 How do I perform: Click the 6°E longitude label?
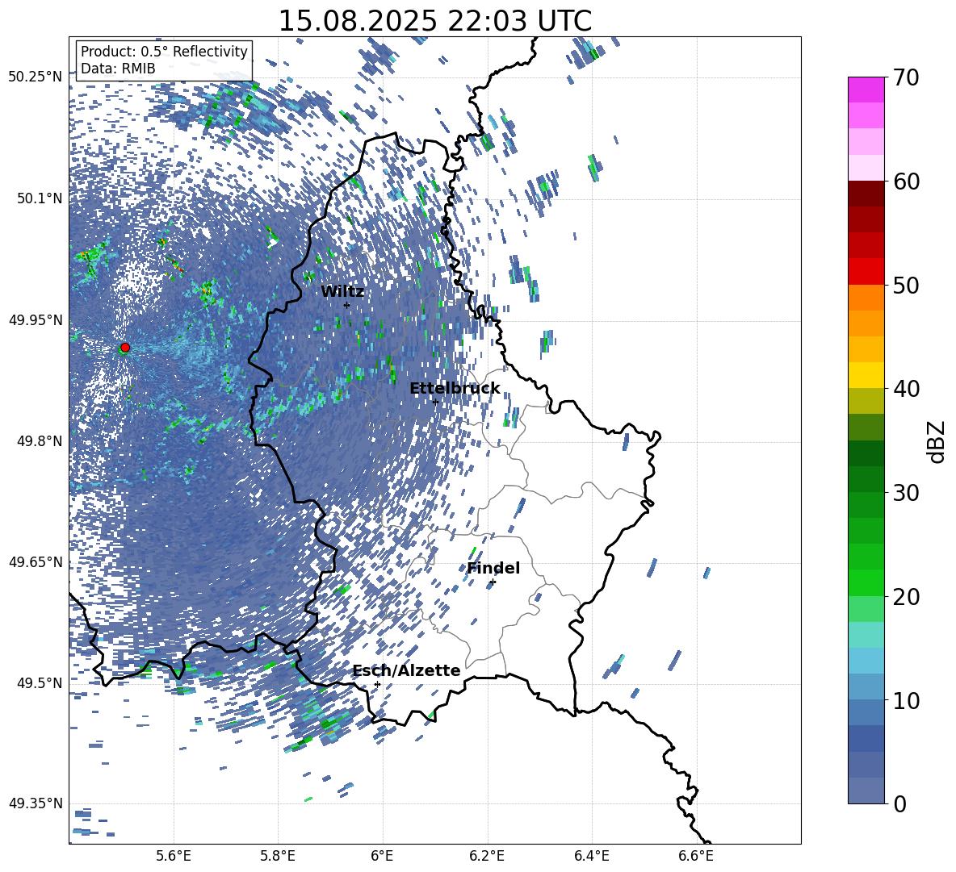(382, 856)
